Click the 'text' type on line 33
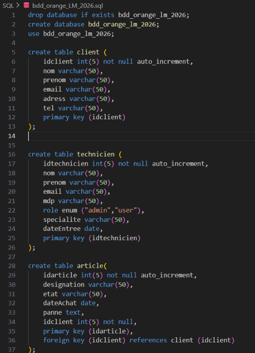This screenshot has height=353, width=255. tap(73, 313)
